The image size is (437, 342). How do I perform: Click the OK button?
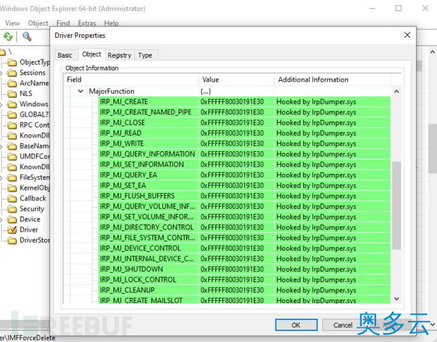coord(296,325)
